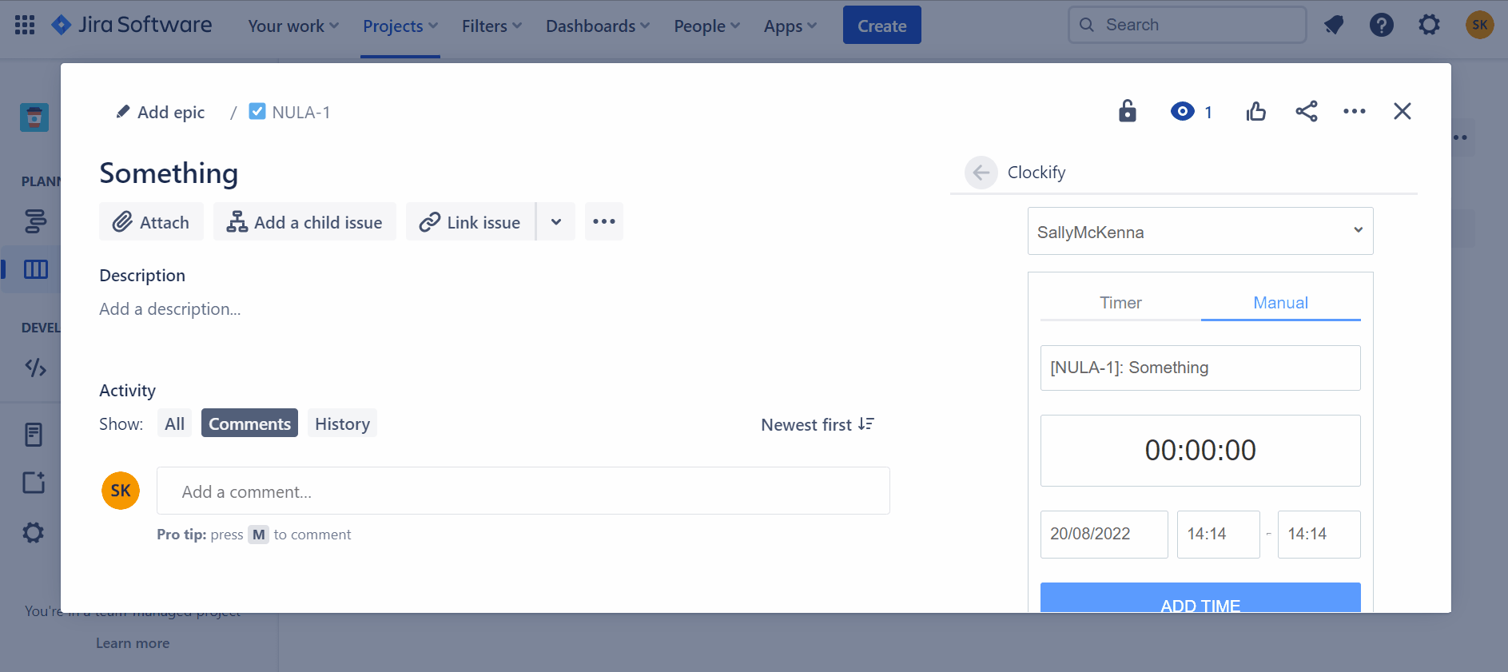Open the SK profile avatar in header

[1479, 25]
